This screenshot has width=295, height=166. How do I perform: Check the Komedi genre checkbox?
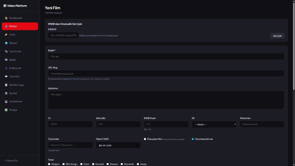click(x=93, y=164)
